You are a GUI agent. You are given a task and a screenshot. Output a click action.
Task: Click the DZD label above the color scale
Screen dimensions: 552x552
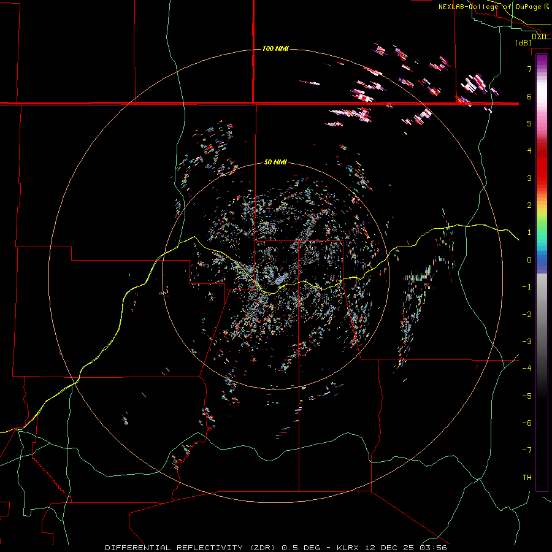[539, 36]
